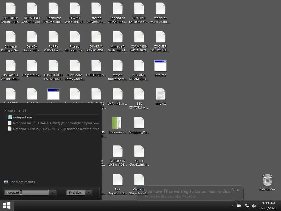Select Pissed Chickens desktop file

tap(75, 42)
